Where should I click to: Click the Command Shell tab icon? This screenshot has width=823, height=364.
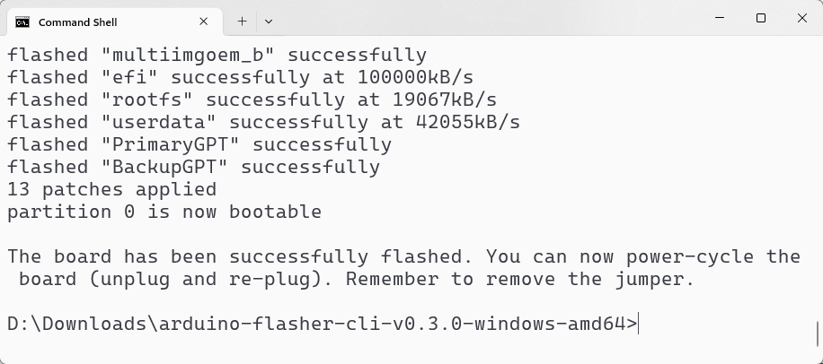tap(22, 21)
